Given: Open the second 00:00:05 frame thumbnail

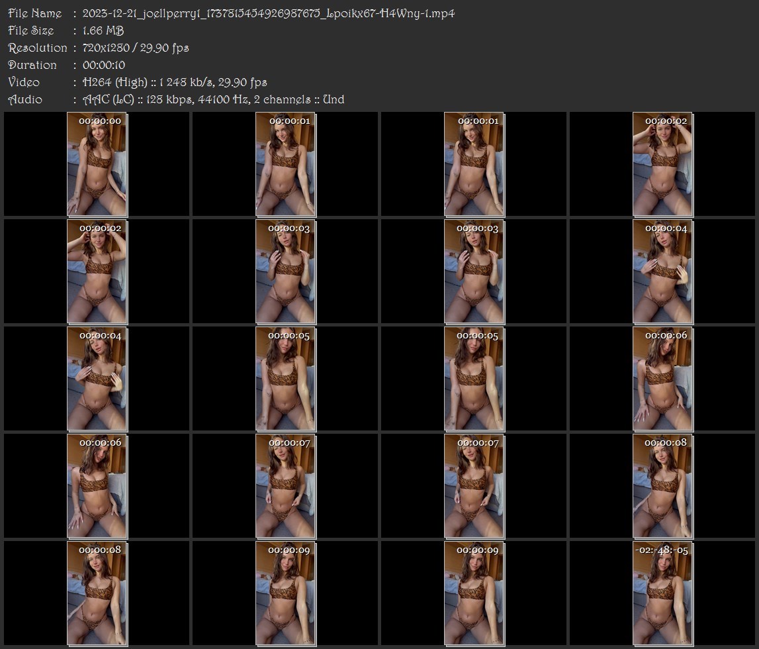Looking at the screenshot, I should coord(474,379).
